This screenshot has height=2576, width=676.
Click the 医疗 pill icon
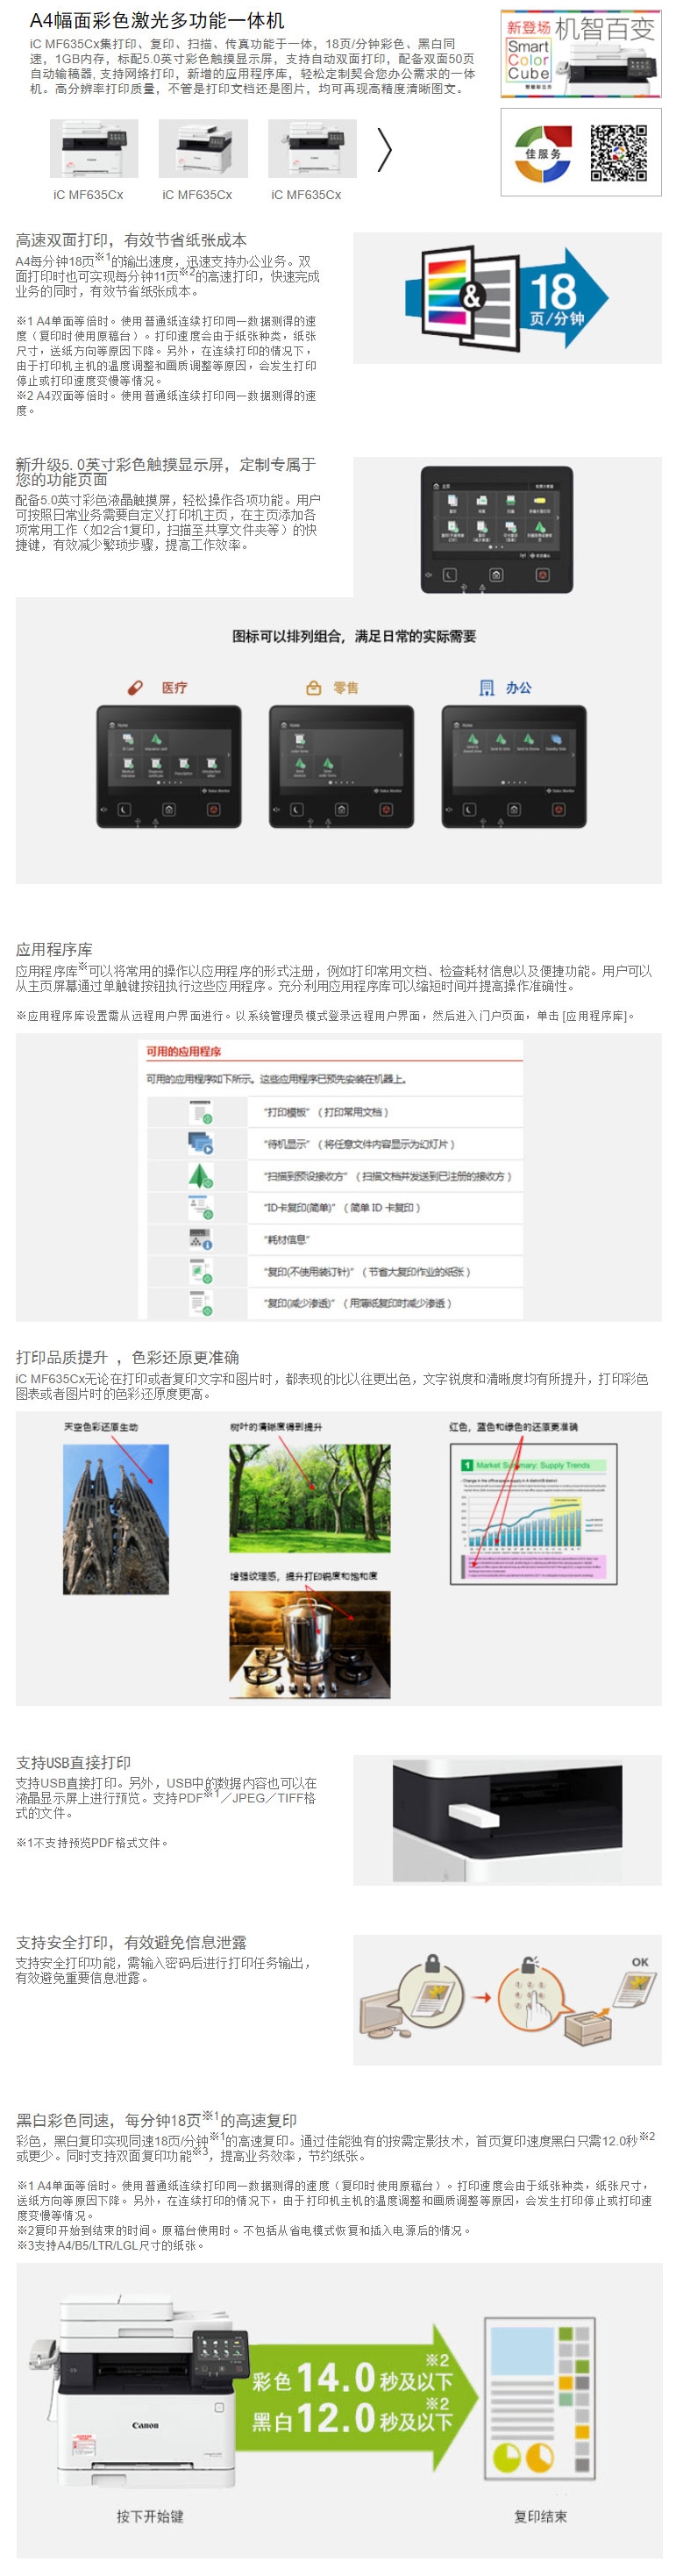point(136,688)
